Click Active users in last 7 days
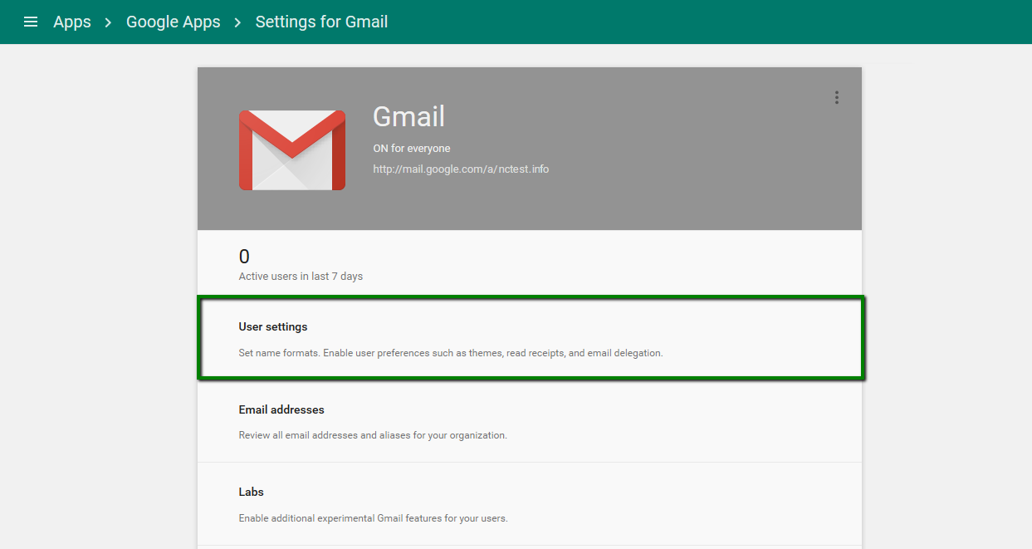Viewport: 1032px width, 549px height. click(301, 276)
